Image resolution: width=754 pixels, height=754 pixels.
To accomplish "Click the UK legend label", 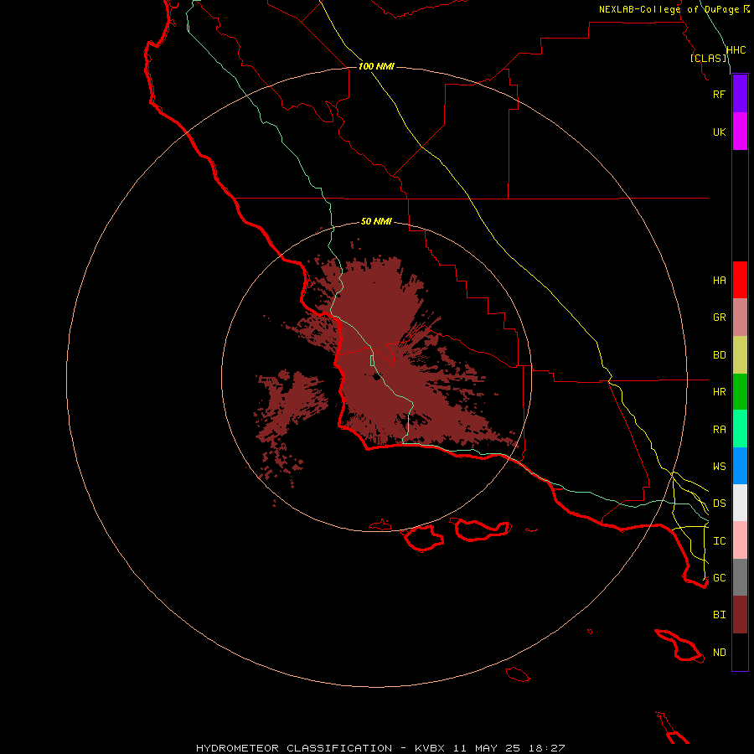I will pos(720,132).
